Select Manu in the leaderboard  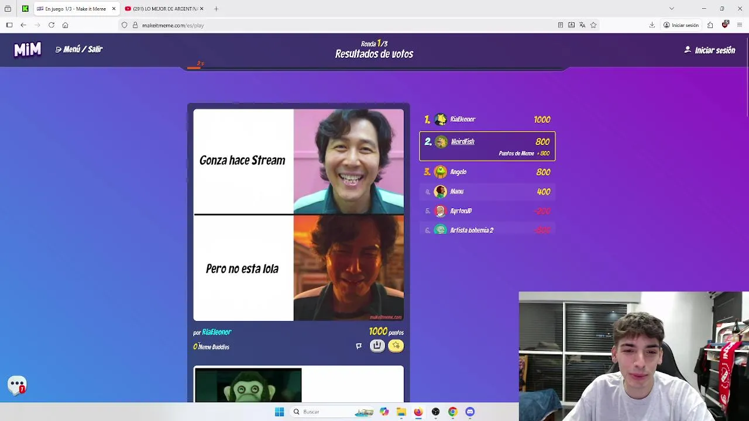(x=487, y=191)
